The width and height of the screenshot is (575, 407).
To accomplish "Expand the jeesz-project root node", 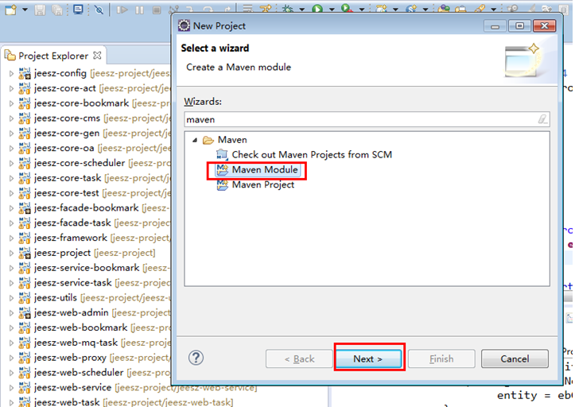I will tap(11, 253).
